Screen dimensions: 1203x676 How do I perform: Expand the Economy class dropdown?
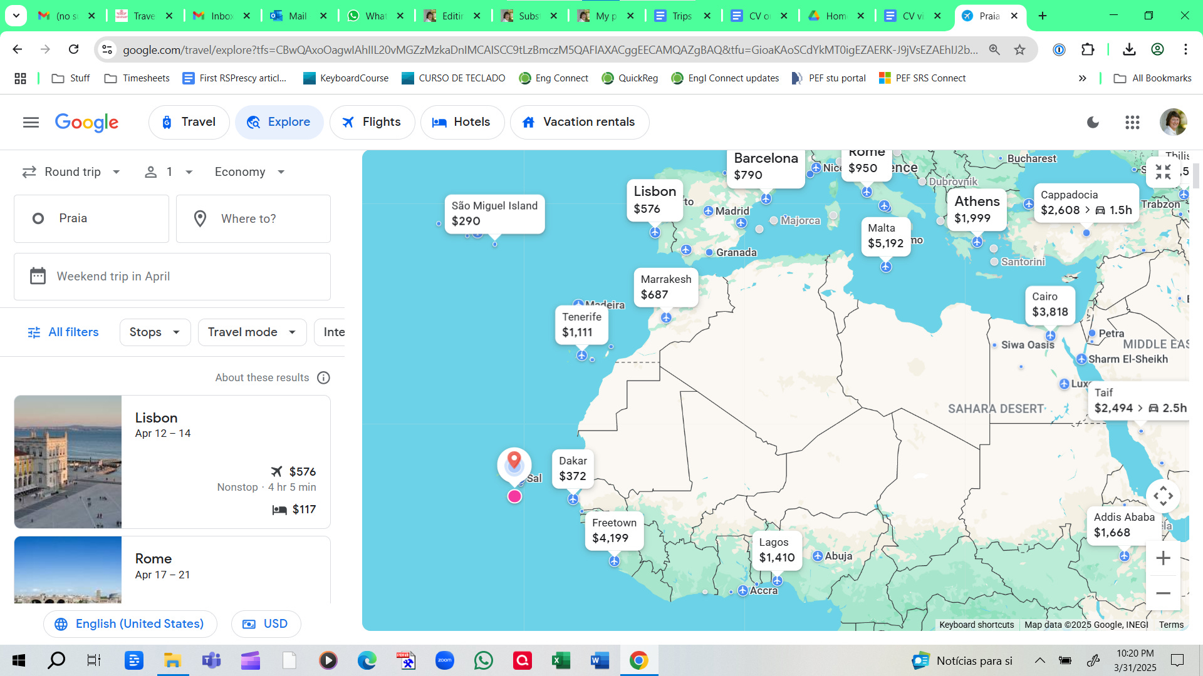(249, 172)
